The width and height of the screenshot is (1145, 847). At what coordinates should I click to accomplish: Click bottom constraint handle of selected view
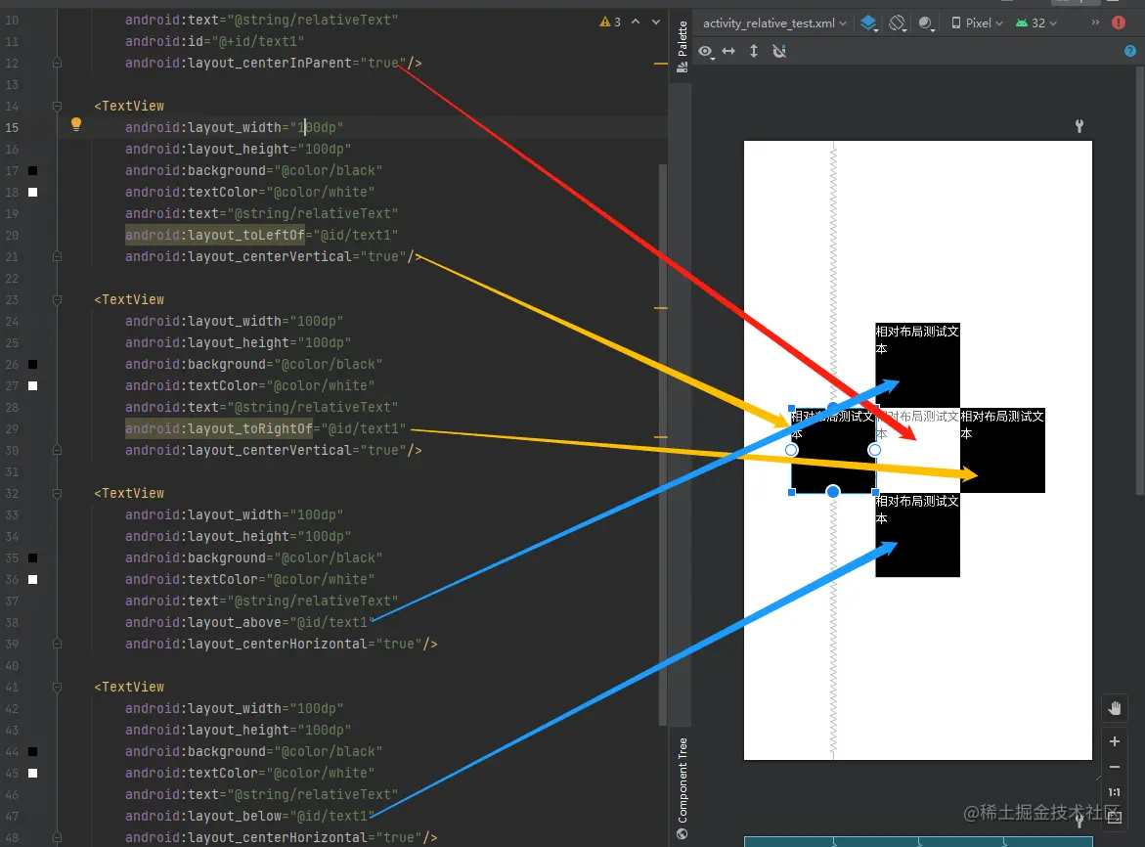(x=833, y=491)
